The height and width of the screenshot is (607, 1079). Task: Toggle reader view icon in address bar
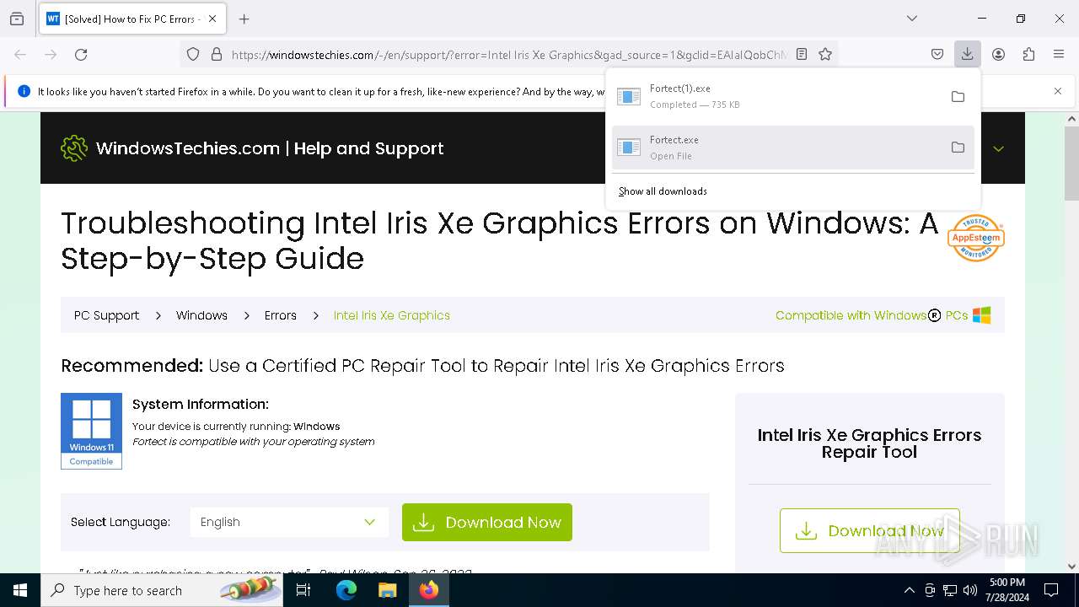pyautogui.click(x=802, y=55)
